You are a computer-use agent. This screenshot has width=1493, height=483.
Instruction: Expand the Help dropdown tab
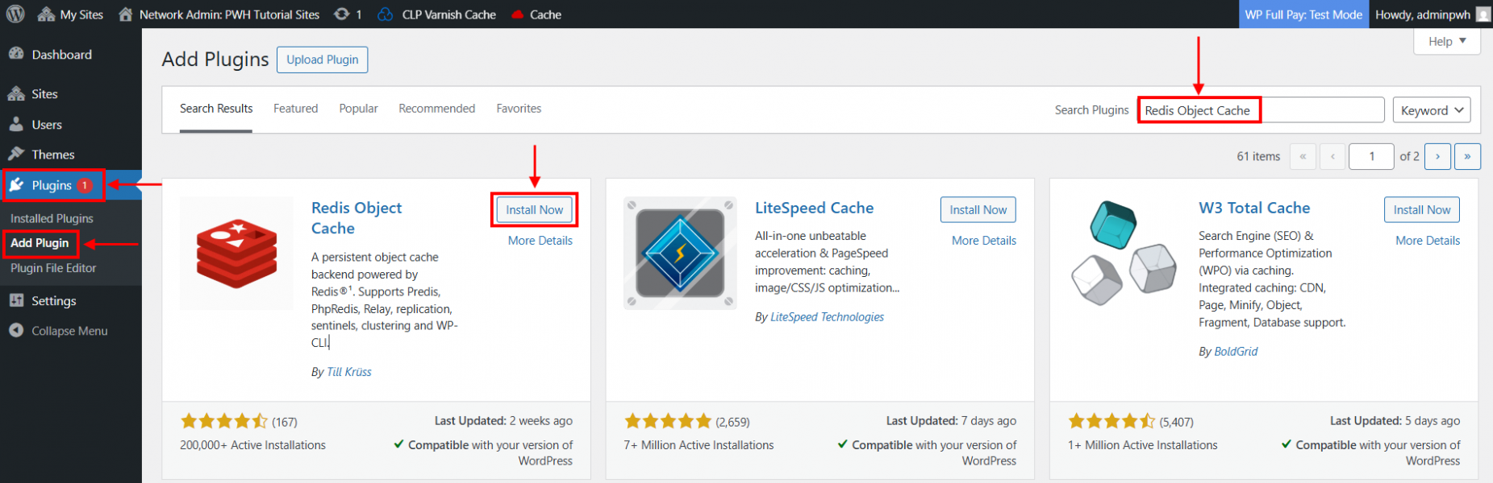pos(1447,42)
